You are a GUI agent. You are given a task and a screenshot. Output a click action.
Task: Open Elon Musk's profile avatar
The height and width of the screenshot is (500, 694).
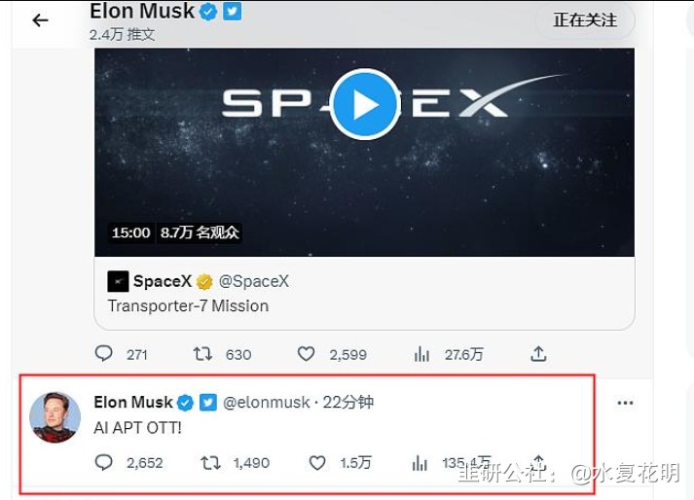click(55, 416)
